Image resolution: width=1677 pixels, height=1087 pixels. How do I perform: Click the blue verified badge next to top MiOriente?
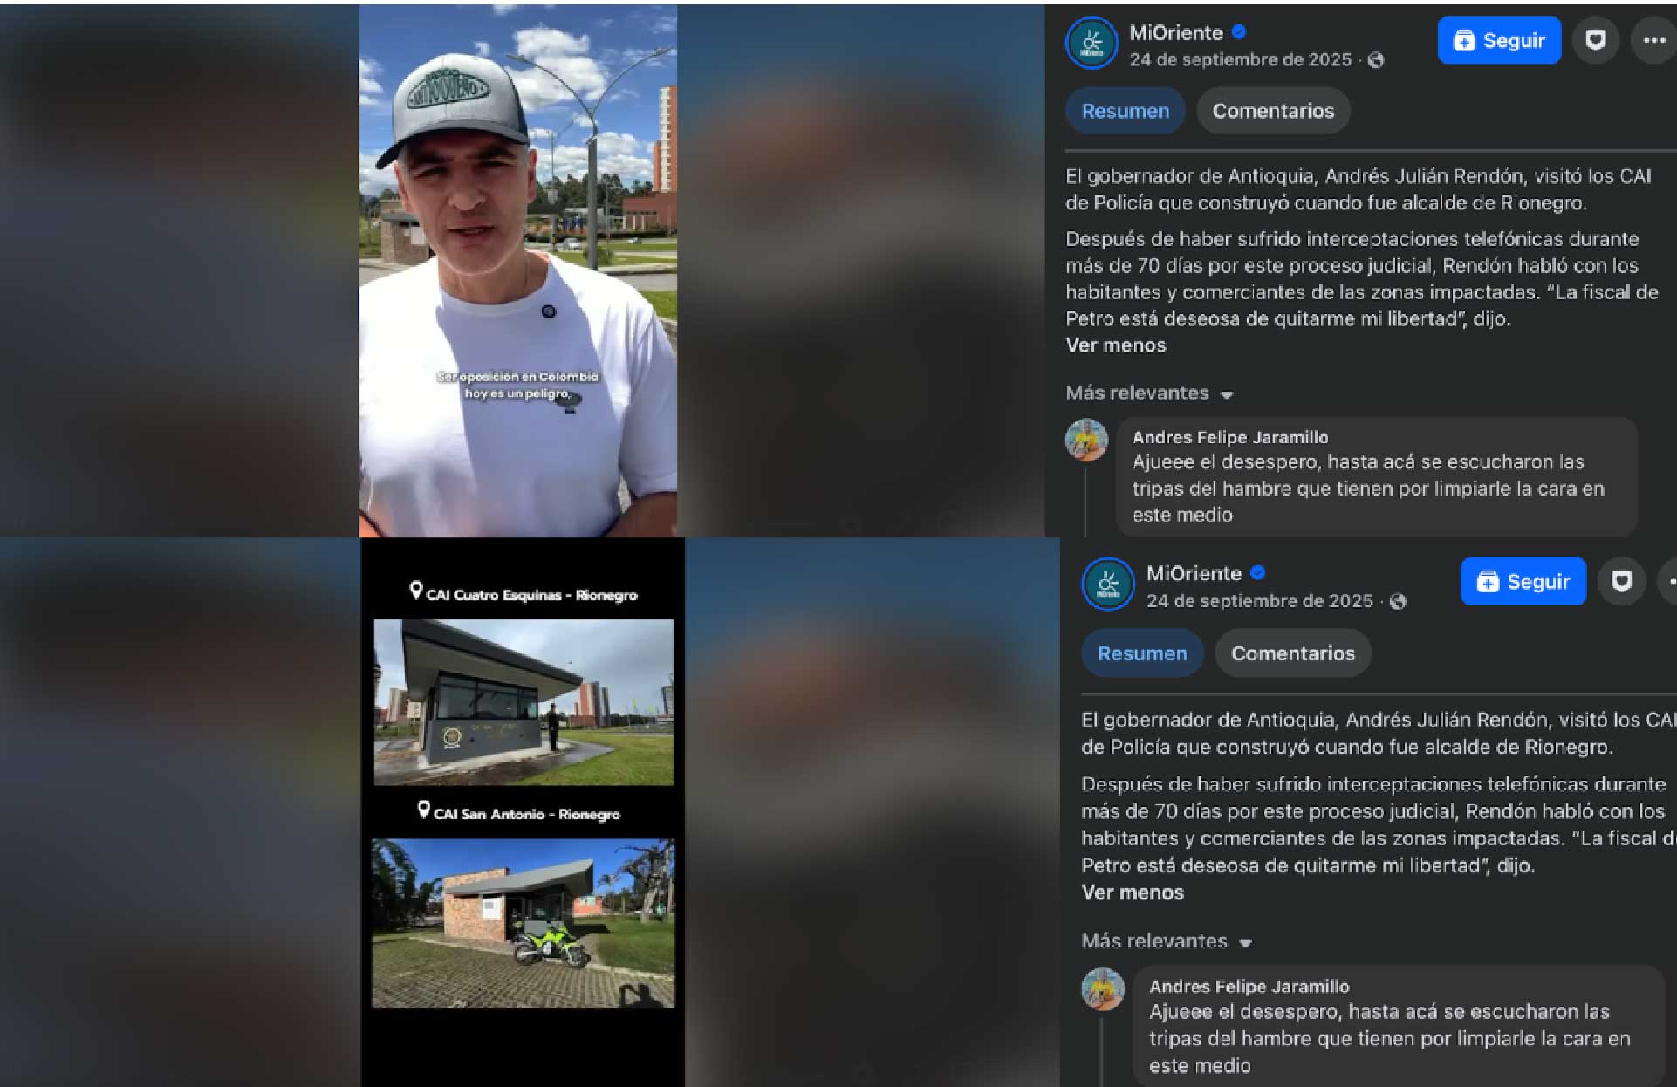click(1239, 32)
